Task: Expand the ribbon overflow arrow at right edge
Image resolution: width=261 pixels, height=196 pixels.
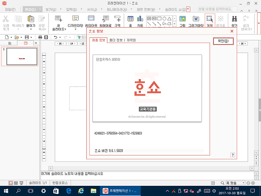Action: 259,23
